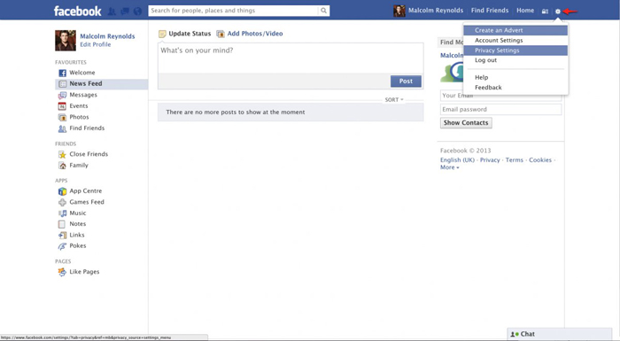Click the Music notes icon

[63, 213]
